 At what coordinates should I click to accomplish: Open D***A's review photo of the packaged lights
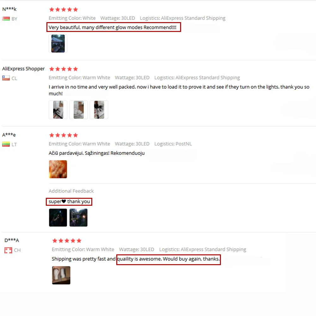[x=61, y=275]
